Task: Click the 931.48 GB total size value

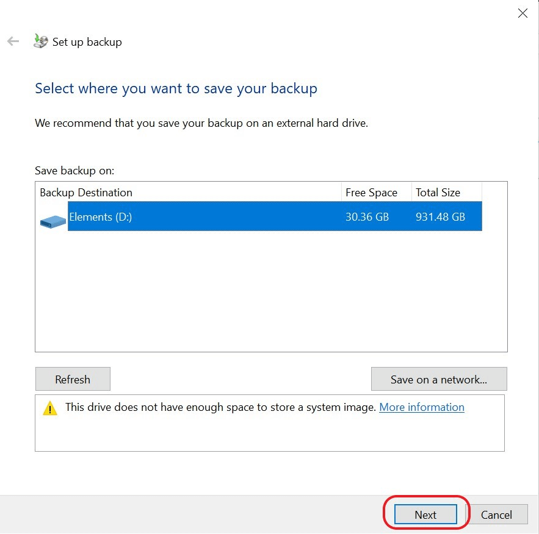Action: click(x=440, y=216)
